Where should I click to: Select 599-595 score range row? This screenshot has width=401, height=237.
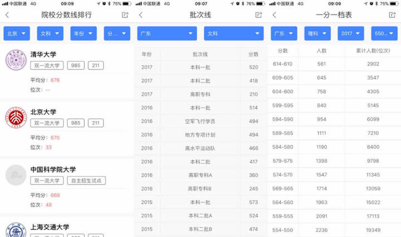[334, 105]
